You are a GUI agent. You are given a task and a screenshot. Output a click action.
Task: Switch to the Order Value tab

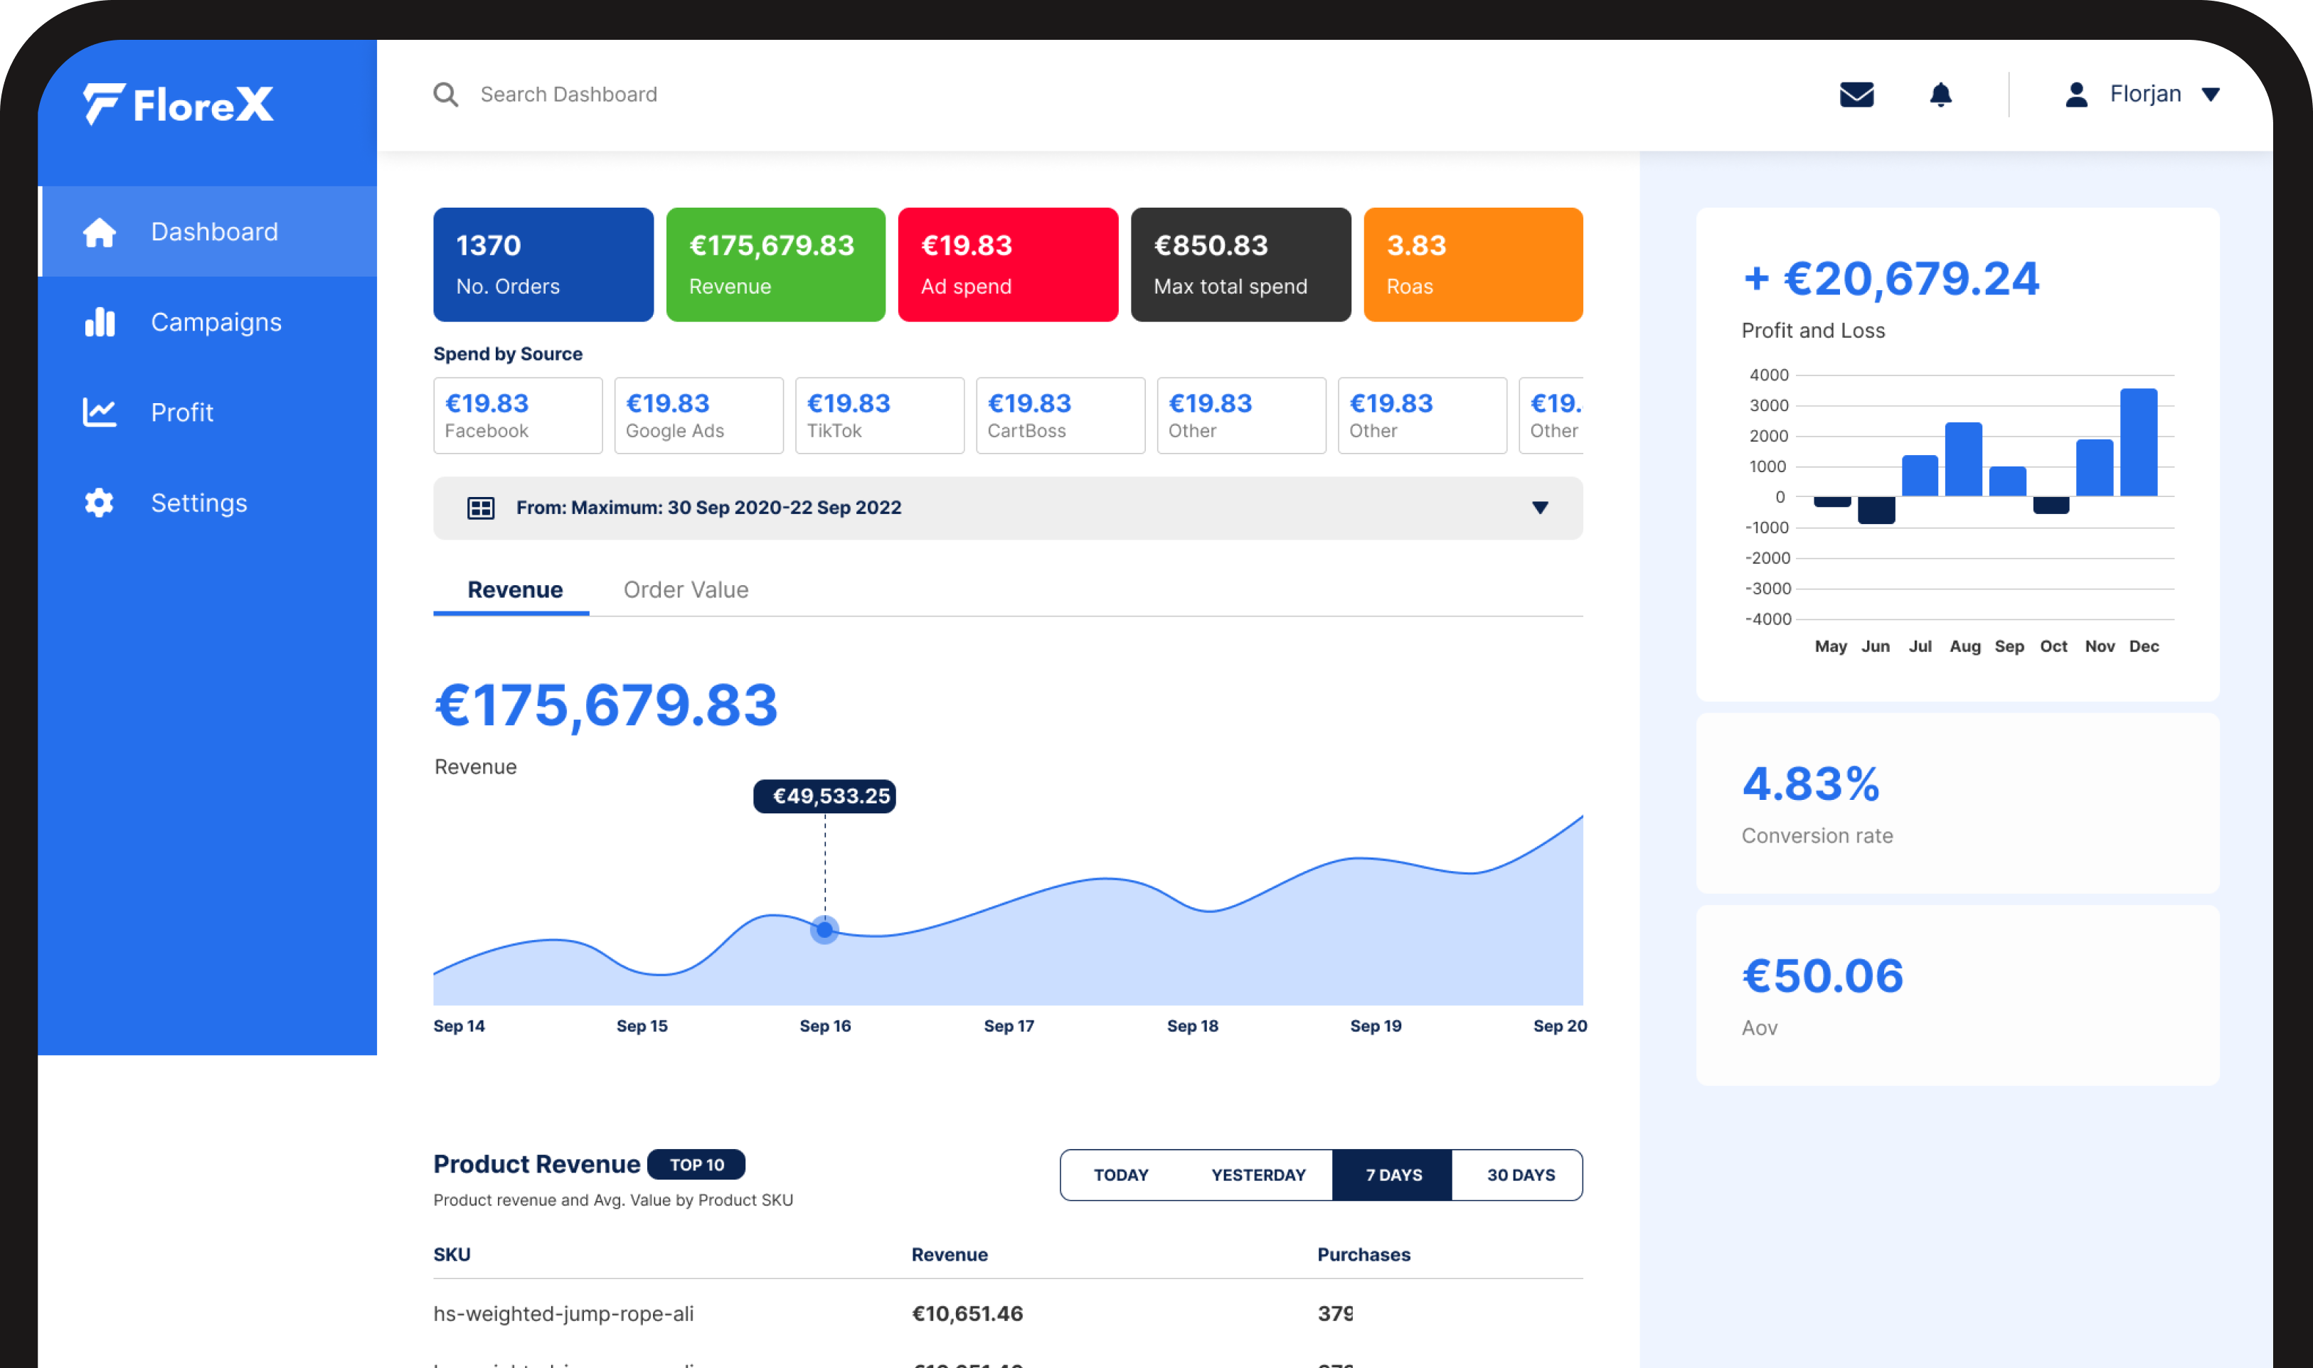[685, 590]
